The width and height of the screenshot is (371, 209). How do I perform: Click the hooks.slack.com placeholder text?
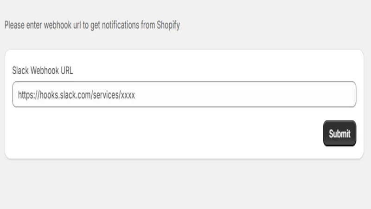point(77,95)
